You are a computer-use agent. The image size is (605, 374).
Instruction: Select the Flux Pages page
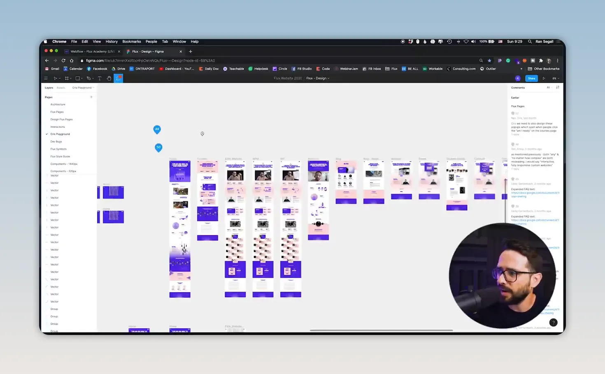click(57, 112)
